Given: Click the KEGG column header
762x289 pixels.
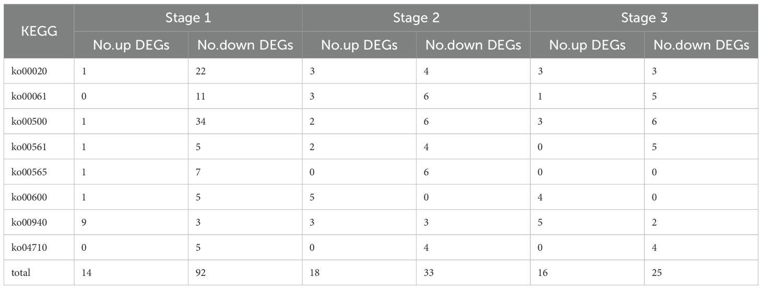Looking at the screenshot, I should [x=39, y=31].
